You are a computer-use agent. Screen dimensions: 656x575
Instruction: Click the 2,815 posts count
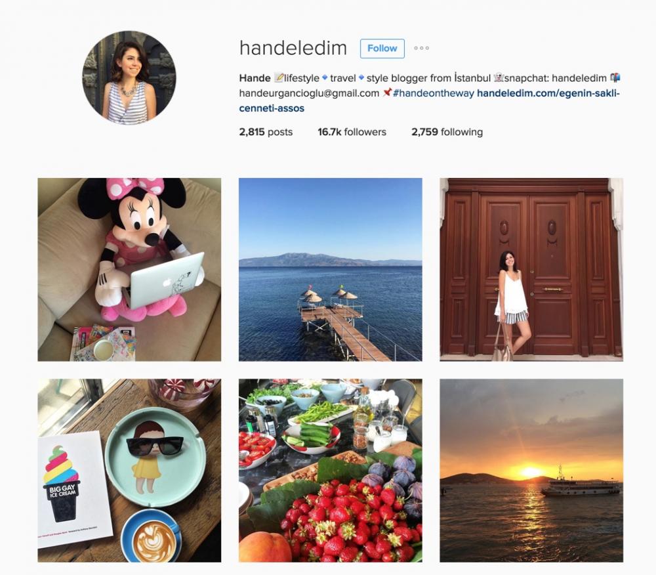tap(266, 132)
